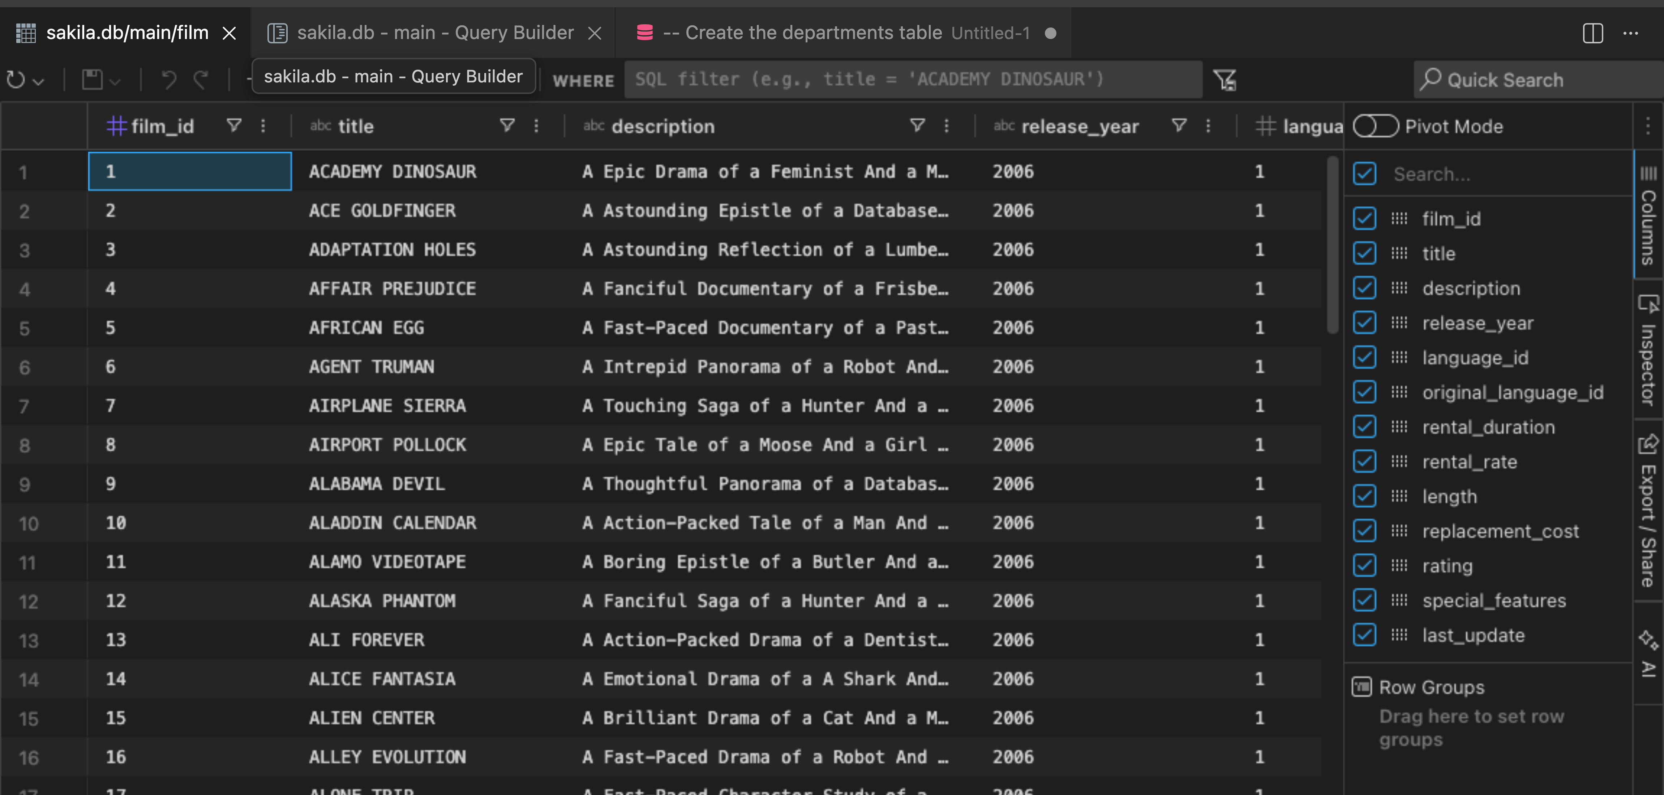Uncheck the rating column
The image size is (1664, 795).
[1364, 565]
